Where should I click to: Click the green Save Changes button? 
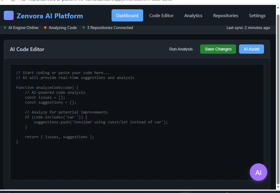[x=218, y=49]
